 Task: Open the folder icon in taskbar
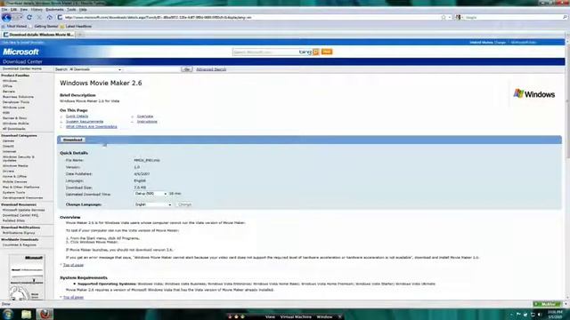tap(26, 314)
